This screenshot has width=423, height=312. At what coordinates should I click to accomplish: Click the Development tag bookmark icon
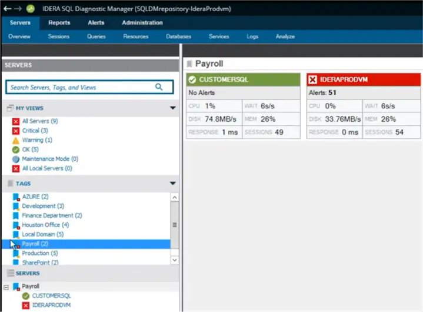[x=16, y=206]
